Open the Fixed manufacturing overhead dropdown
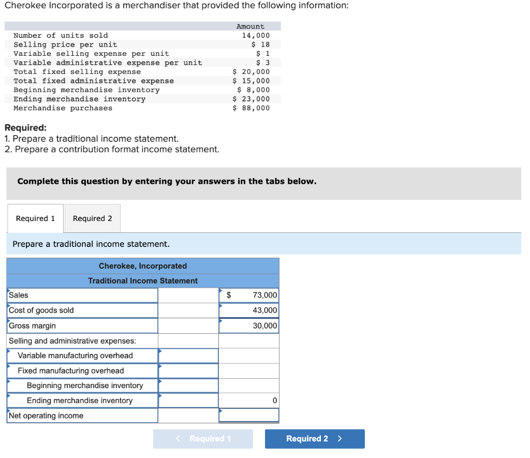The width and height of the screenshot is (530, 458). (x=82, y=371)
